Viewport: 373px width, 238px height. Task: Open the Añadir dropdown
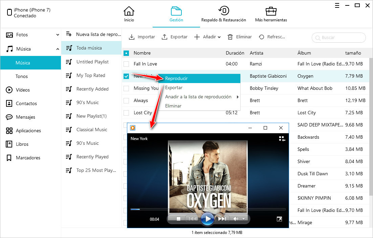(x=207, y=37)
